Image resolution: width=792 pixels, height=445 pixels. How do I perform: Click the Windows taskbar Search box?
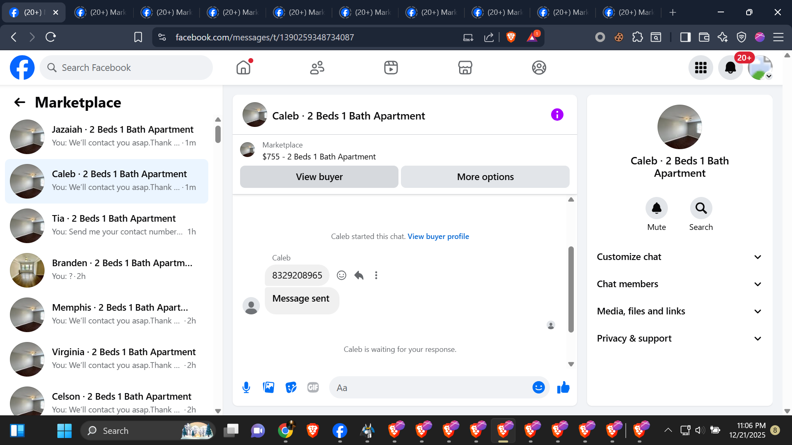click(x=147, y=431)
